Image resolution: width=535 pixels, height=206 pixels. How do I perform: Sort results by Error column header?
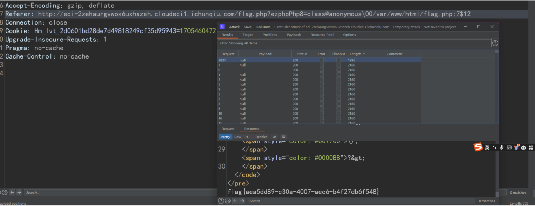[321, 54]
